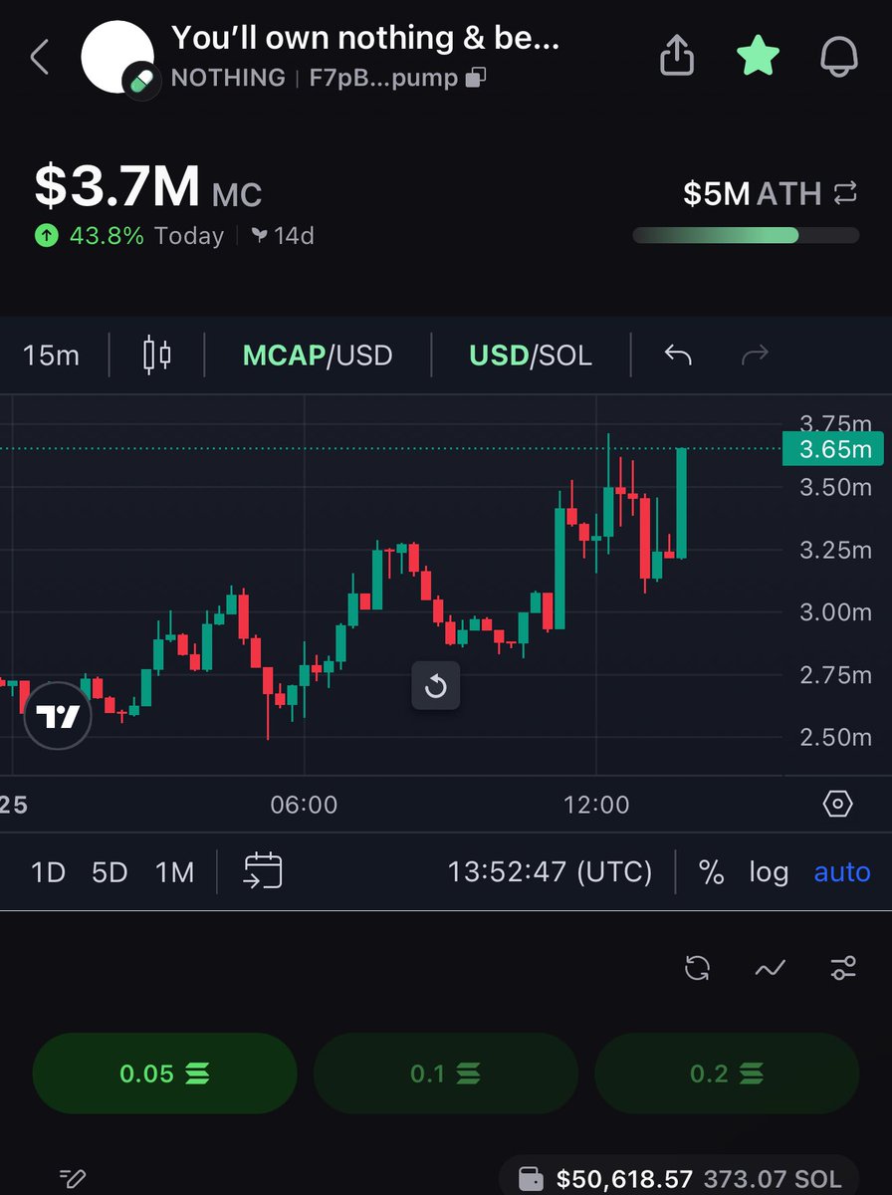Click the 2.50m price axis label

(x=835, y=738)
